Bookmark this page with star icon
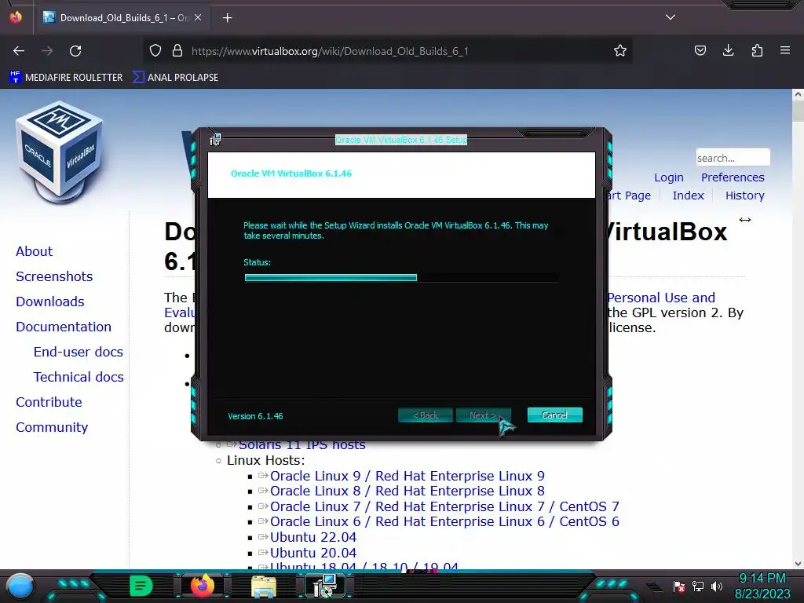804x603 pixels. pos(620,51)
